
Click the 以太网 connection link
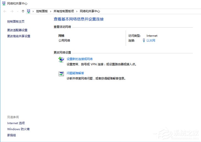pyautogui.click(x=151, y=41)
